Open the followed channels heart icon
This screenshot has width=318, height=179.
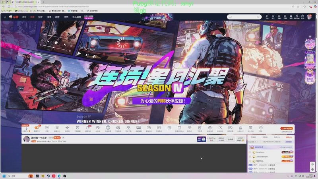click(x=273, y=17)
